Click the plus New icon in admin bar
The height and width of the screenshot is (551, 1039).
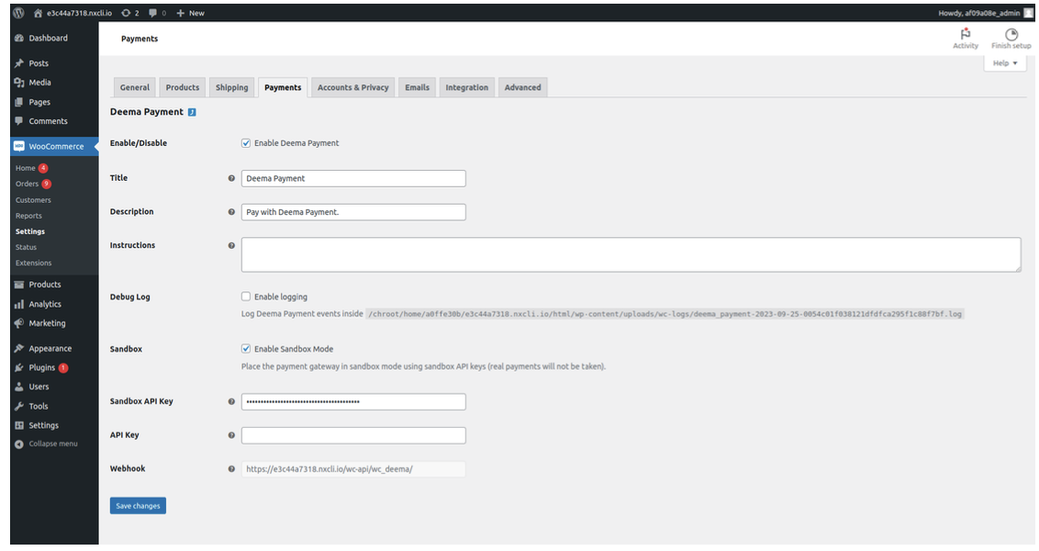(x=180, y=13)
